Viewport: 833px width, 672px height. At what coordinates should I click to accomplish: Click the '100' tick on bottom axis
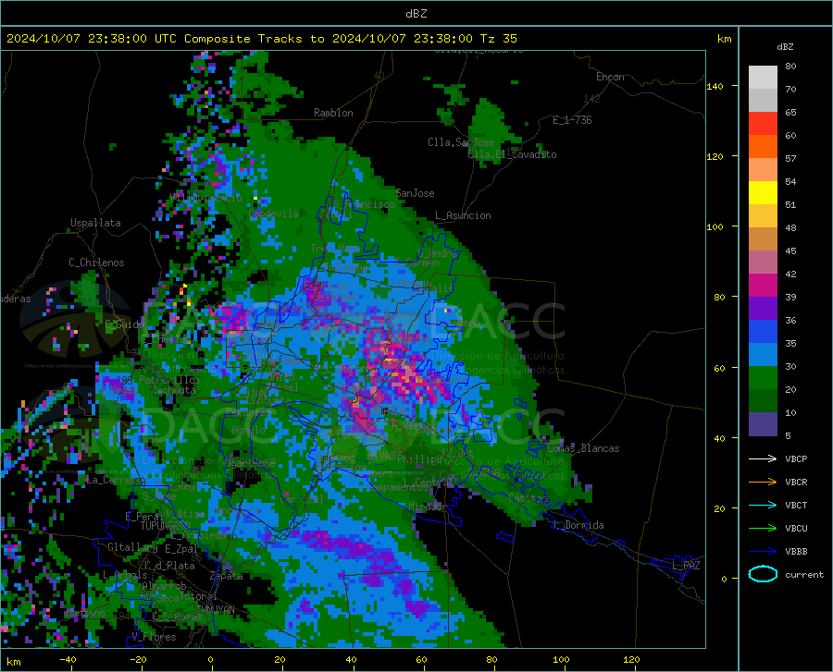pyautogui.click(x=561, y=659)
